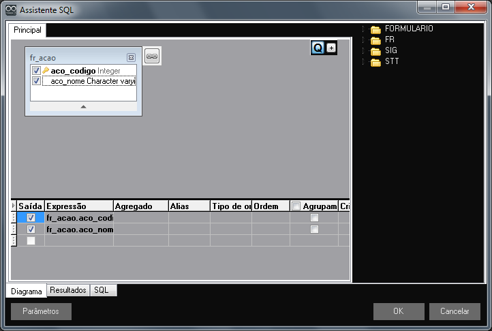Click the FR folder icon
The image size is (492, 331).
pyautogui.click(x=375, y=40)
